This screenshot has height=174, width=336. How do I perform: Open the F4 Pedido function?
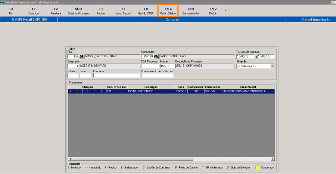(101, 11)
